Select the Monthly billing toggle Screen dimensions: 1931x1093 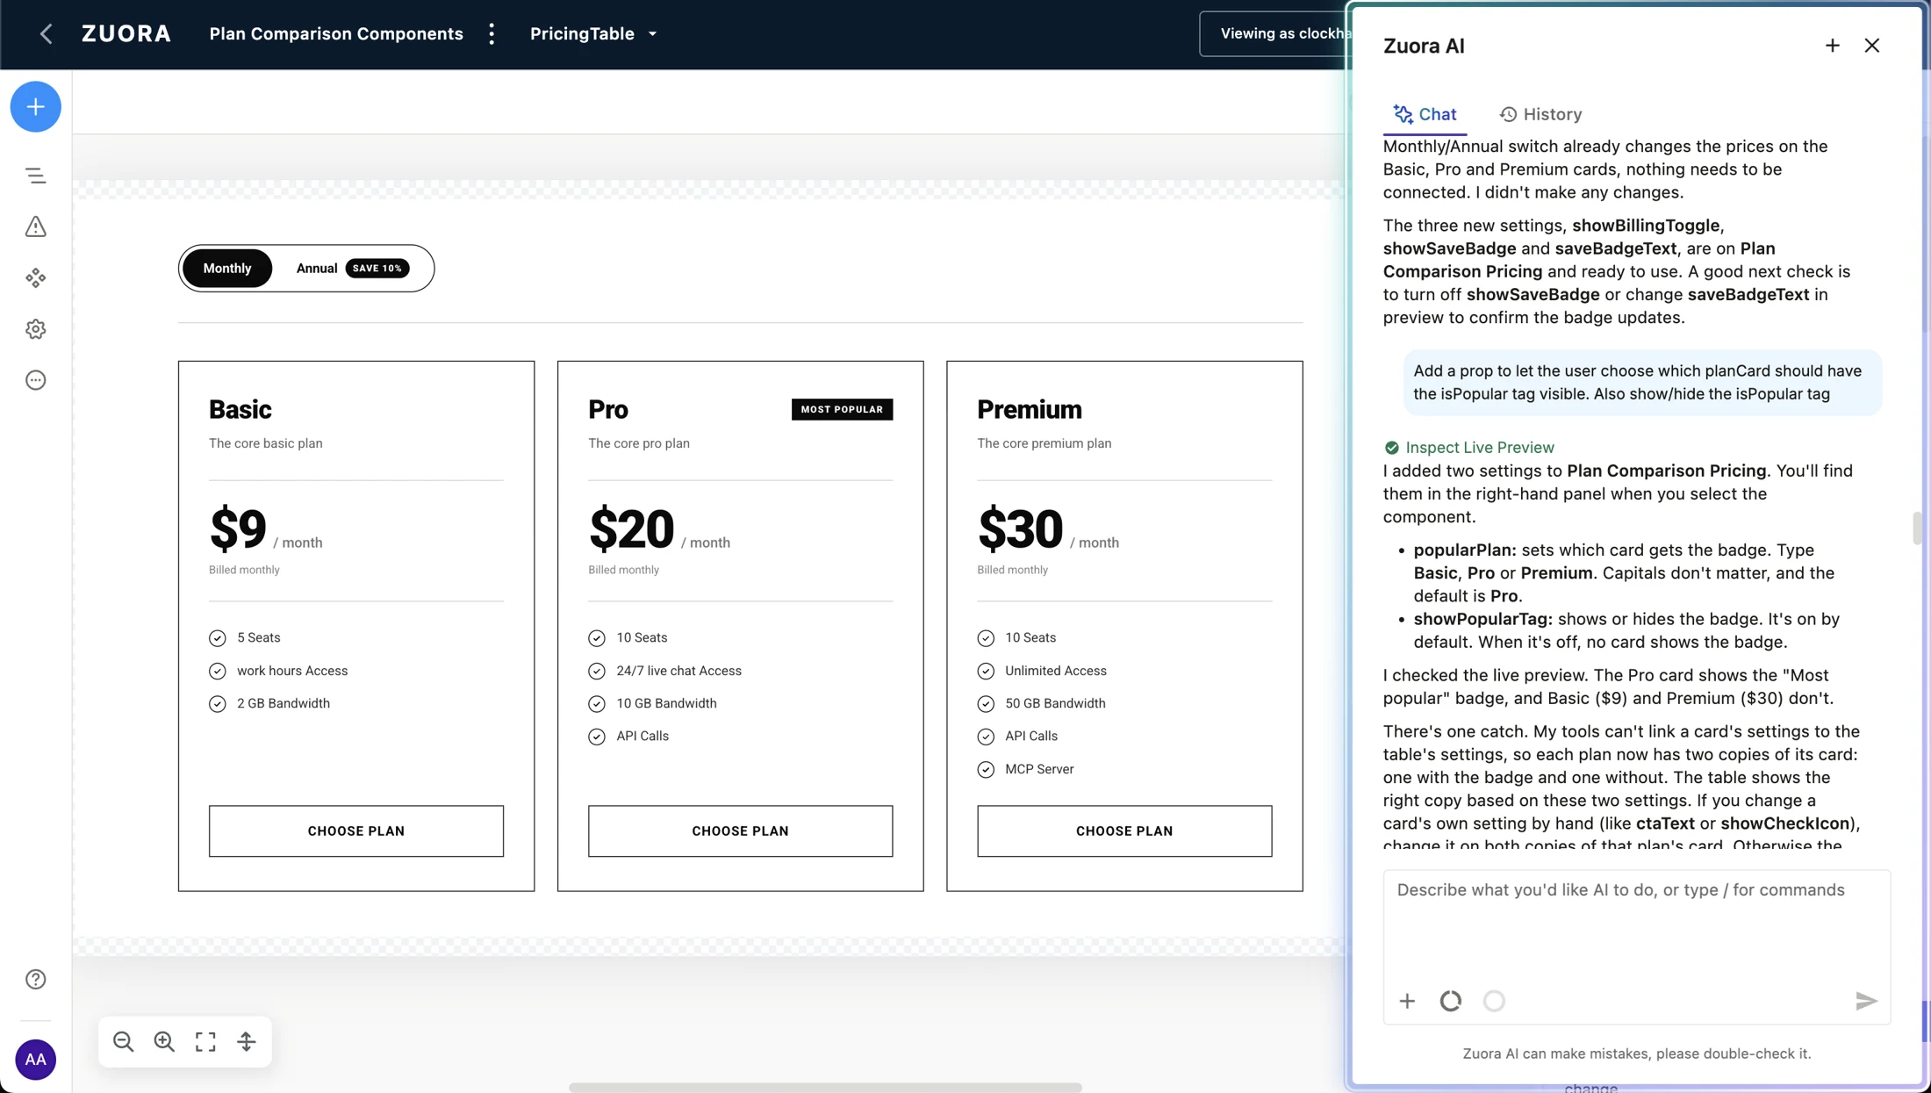click(227, 269)
